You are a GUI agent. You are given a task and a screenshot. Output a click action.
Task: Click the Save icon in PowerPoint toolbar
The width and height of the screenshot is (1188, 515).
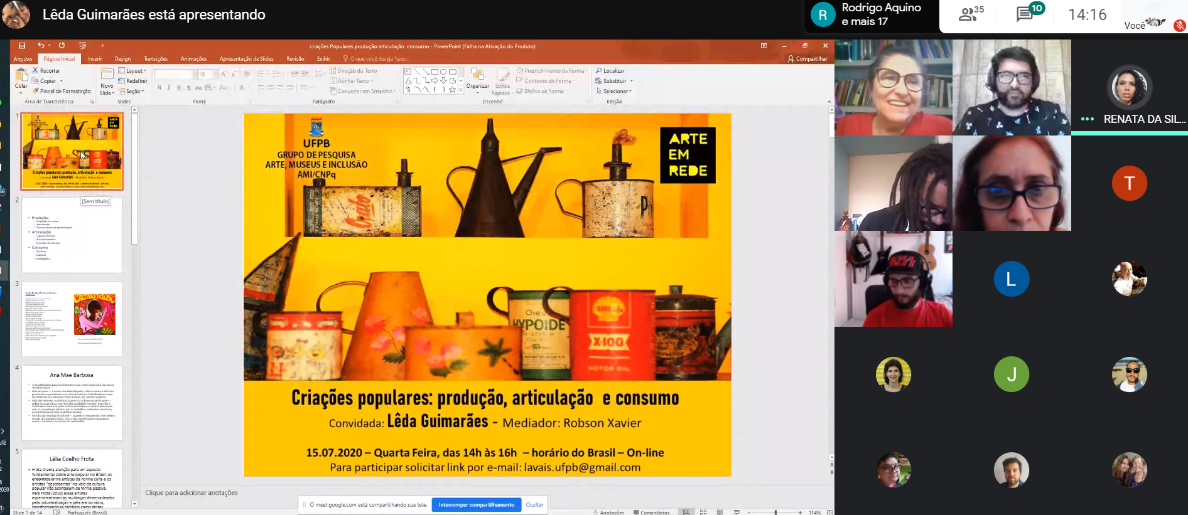22,46
